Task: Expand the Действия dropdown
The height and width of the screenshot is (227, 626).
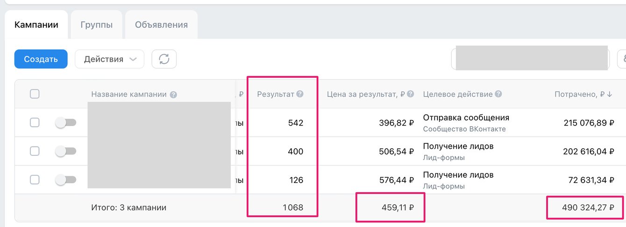Action: pyautogui.click(x=110, y=59)
